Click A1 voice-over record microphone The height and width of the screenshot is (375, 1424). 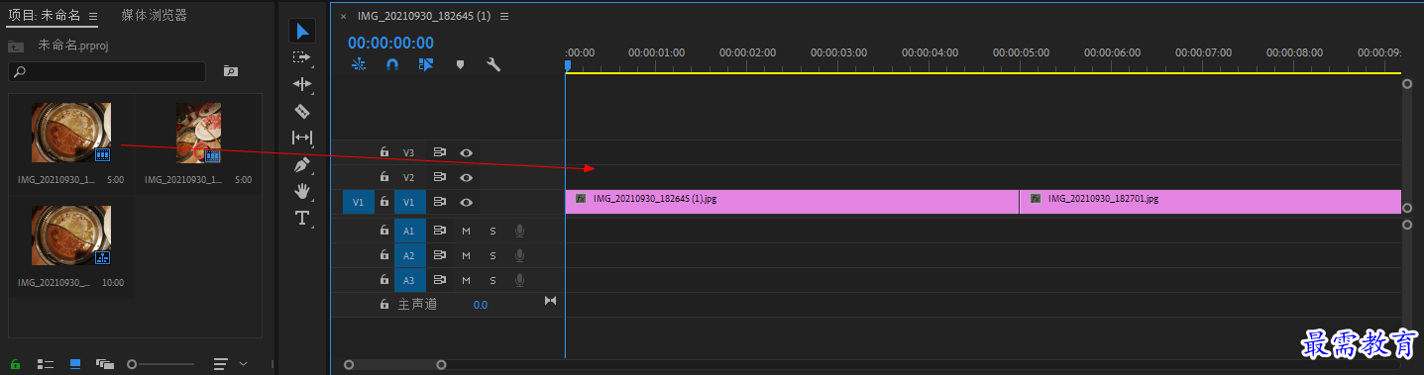519,231
